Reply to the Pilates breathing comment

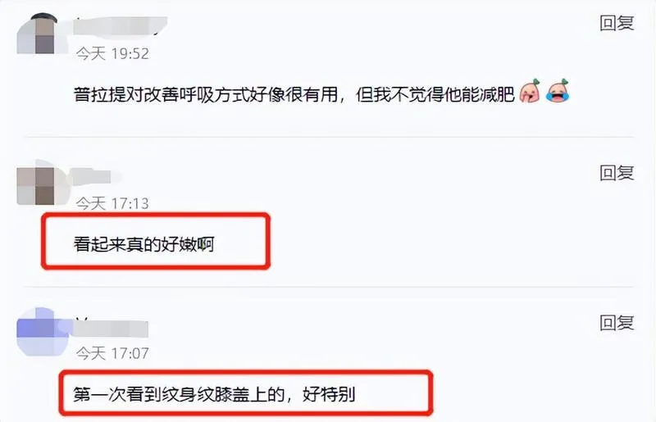pyautogui.click(x=617, y=23)
